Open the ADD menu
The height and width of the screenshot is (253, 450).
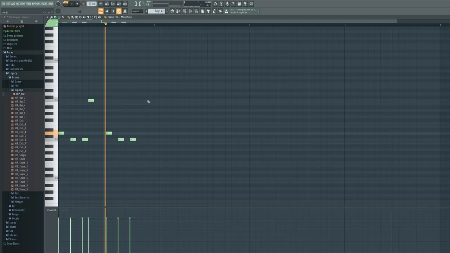[x=13, y=4]
